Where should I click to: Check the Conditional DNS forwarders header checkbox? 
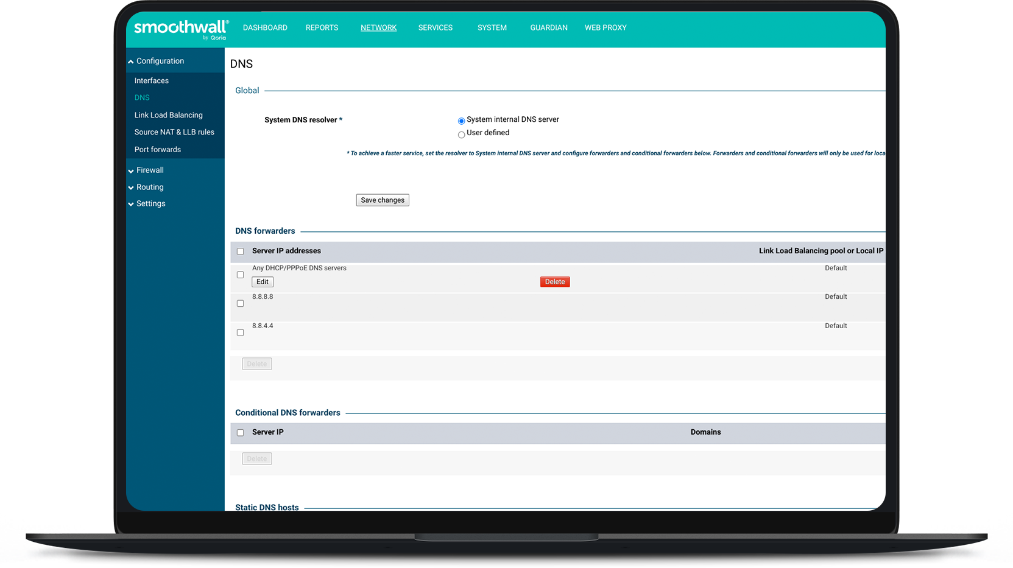240,432
